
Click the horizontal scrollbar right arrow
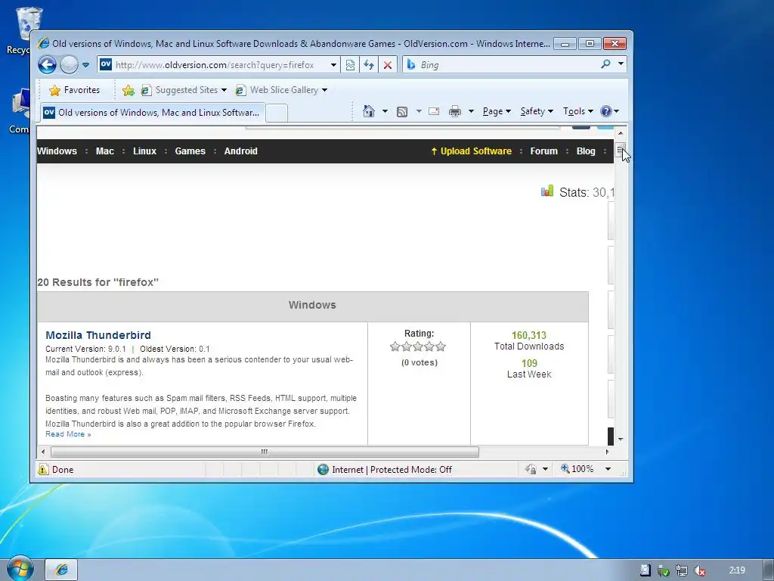(607, 452)
